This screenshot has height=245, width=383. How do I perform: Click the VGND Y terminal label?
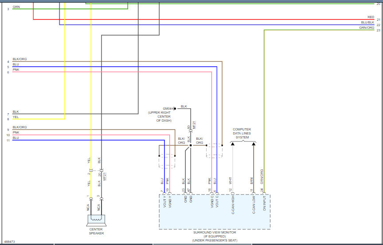click(x=170, y=202)
